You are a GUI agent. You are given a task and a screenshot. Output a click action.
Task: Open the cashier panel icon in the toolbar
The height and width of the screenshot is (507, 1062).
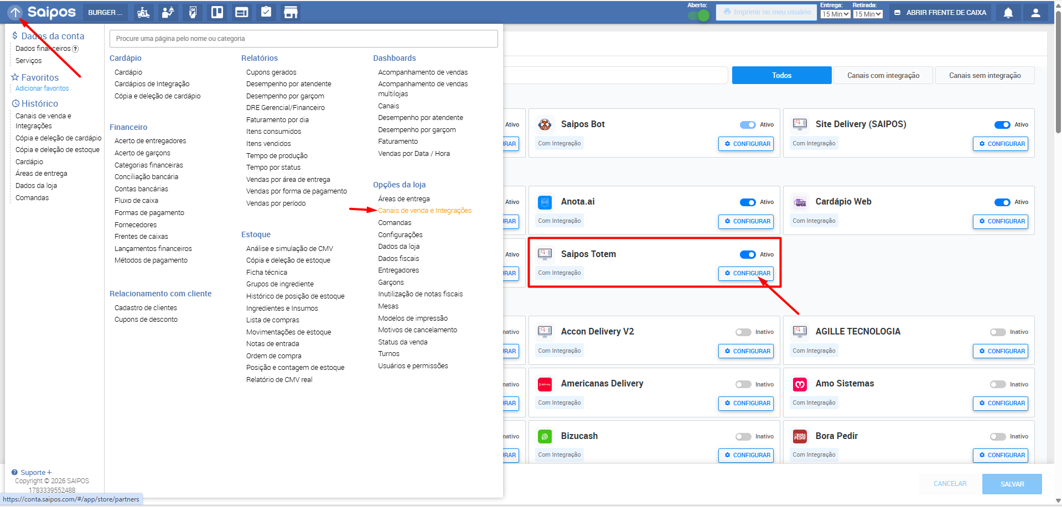point(241,12)
